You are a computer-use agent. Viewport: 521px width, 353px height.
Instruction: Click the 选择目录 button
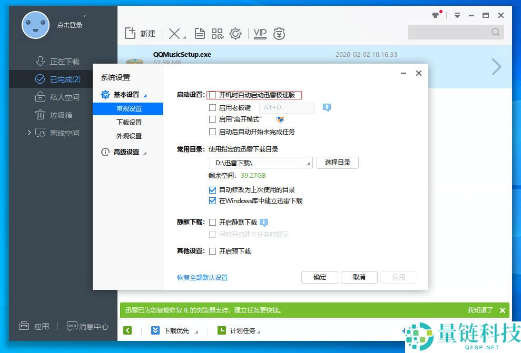338,163
